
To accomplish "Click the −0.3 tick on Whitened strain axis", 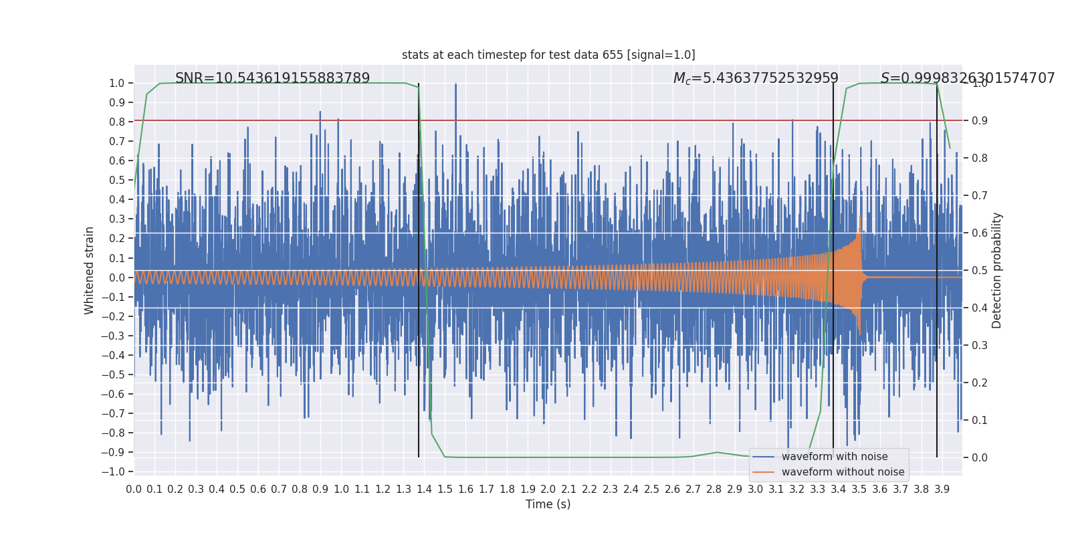I will [113, 336].
